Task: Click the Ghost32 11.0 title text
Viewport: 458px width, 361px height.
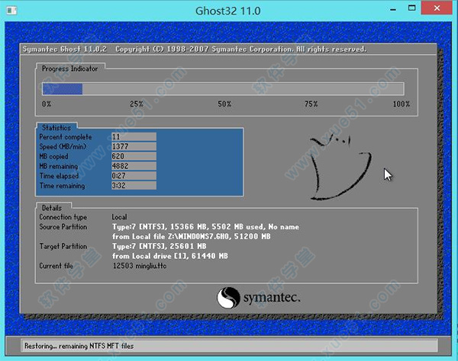Action: pos(227,11)
